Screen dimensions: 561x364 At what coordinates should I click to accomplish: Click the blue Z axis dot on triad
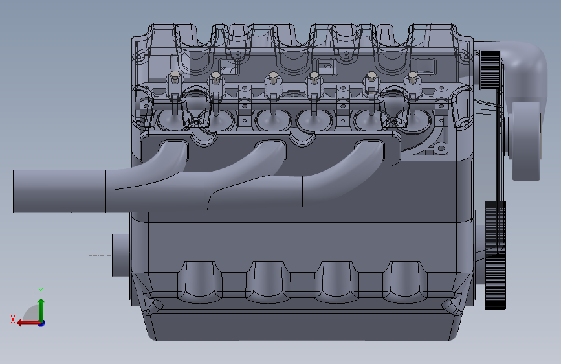42,323
